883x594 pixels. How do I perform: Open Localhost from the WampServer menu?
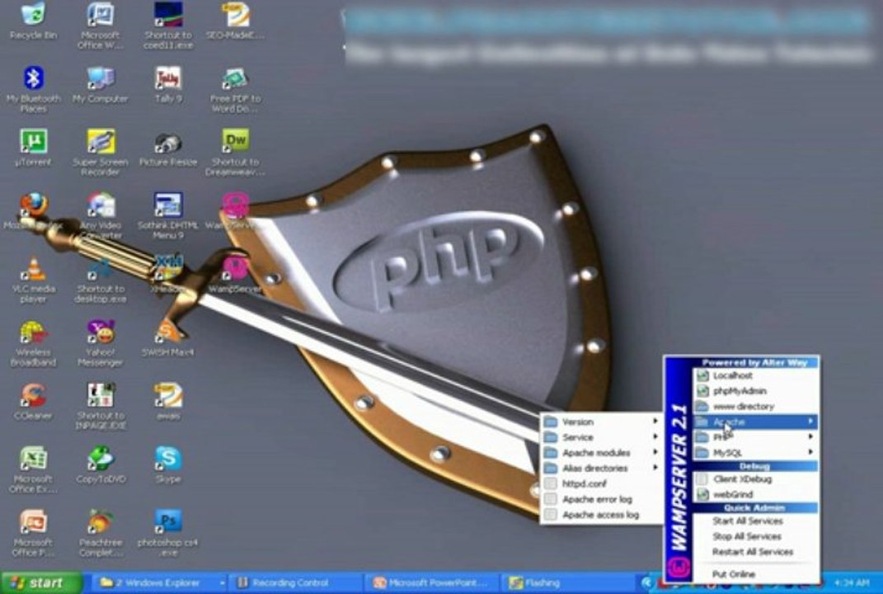coord(756,375)
